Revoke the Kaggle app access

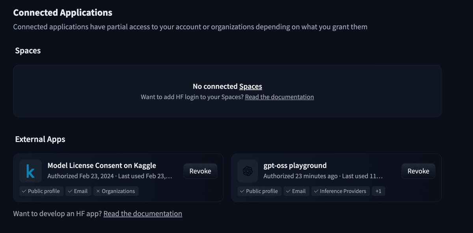click(x=200, y=171)
